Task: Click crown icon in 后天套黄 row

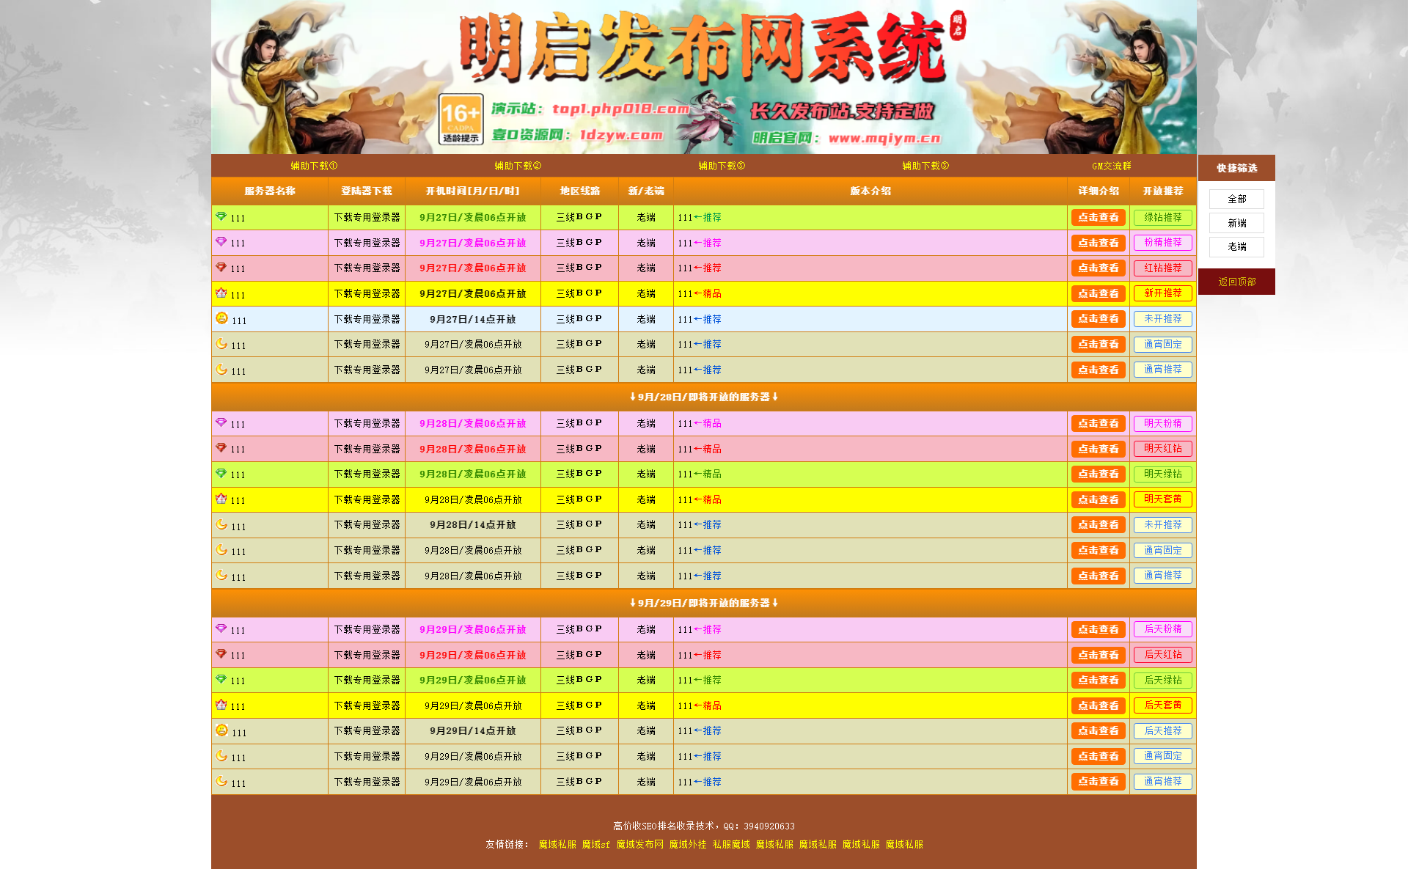Action: click(221, 705)
